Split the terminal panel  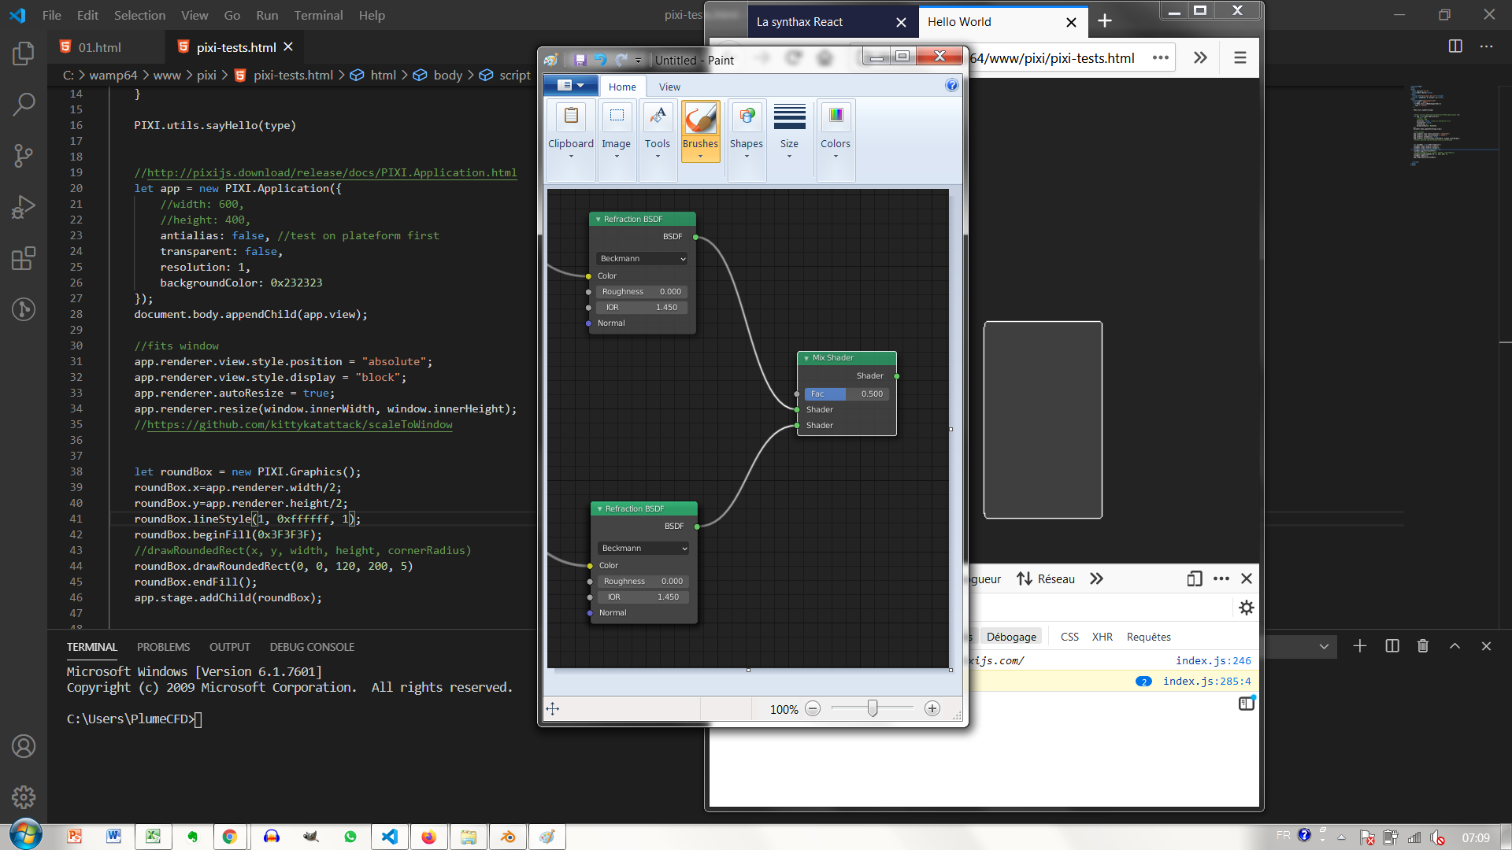1392,646
